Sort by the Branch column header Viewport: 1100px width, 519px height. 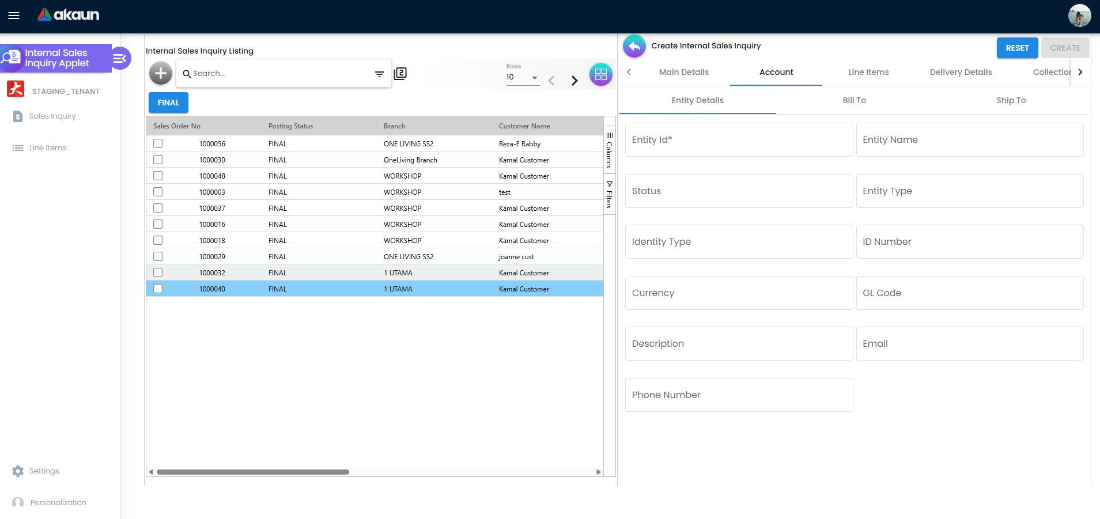click(434, 126)
